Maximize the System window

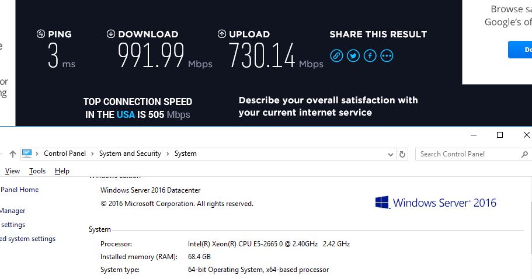point(499,135)
